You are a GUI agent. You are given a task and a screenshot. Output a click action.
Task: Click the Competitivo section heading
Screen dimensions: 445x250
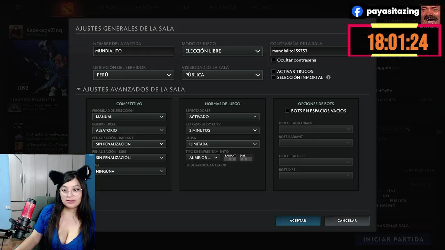(129, 104)
